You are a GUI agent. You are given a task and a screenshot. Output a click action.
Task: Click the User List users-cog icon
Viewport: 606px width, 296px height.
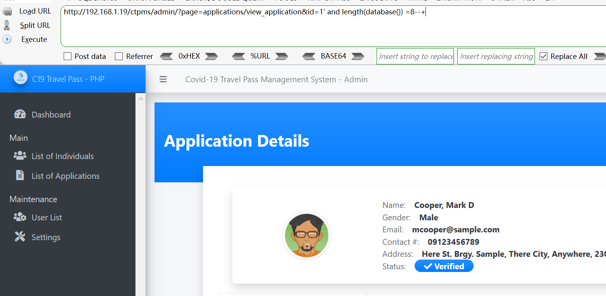pyautogui.click(x=20, y=217)
